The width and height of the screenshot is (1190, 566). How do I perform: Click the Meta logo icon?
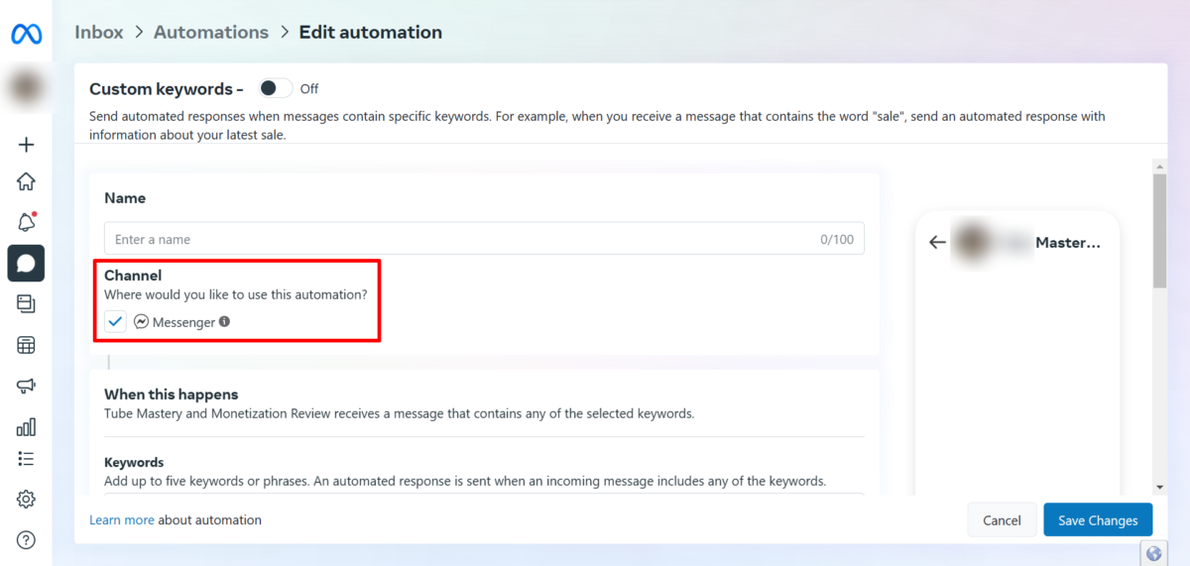pyautogui.click(x=26, y=34)
